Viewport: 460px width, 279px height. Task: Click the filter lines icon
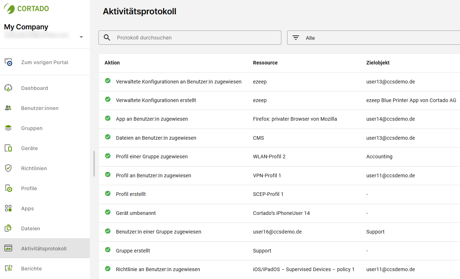(x=296, y=38)
